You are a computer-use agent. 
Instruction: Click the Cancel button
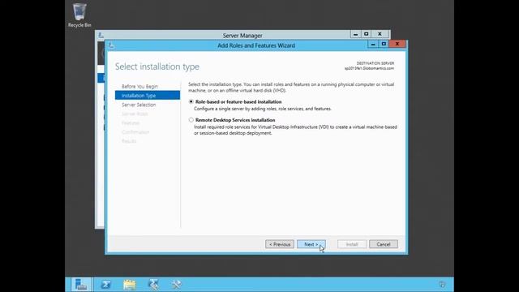tap(384, 244)
